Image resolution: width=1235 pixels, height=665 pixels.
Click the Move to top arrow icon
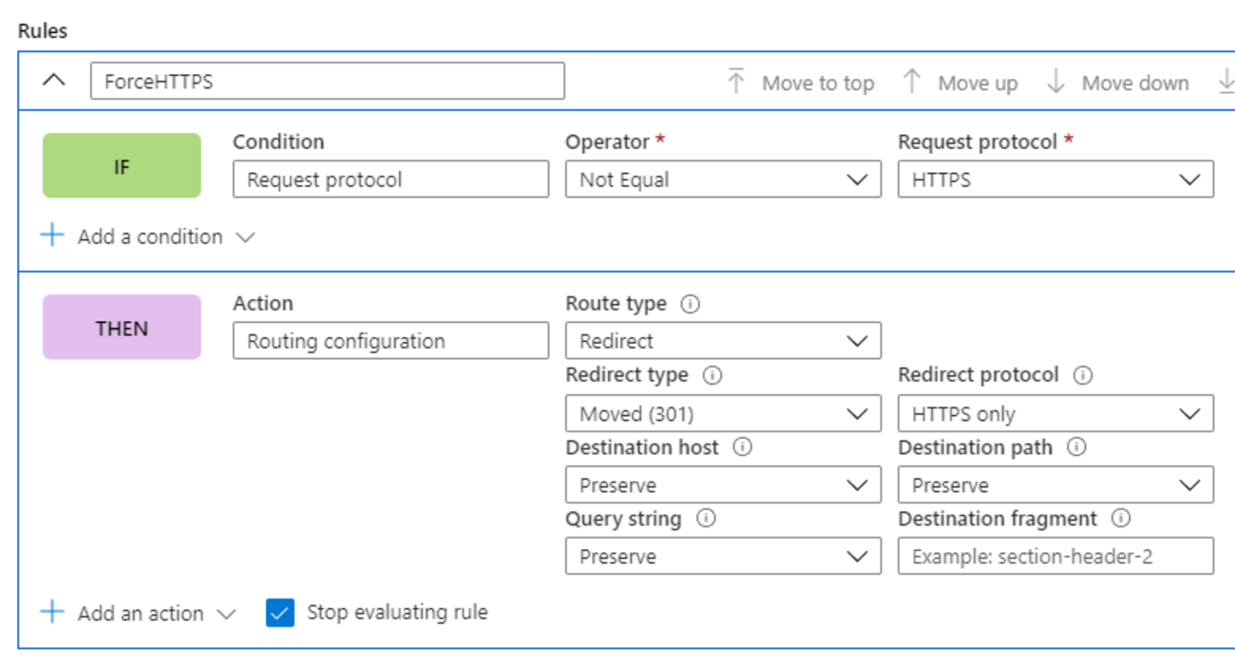(x=736, y=83)
